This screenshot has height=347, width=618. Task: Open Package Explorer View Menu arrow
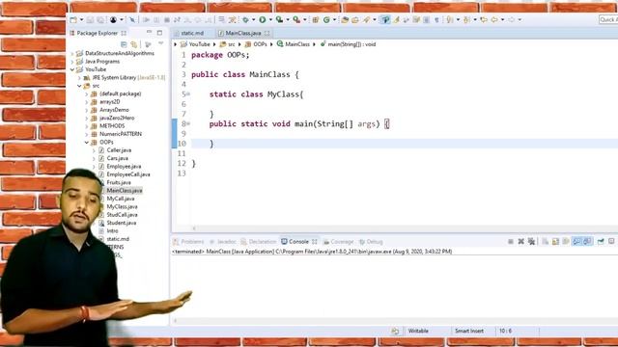161,43
